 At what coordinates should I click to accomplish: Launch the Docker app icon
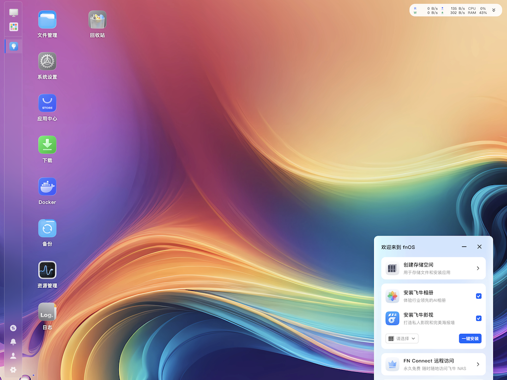(x=47, y=187)
